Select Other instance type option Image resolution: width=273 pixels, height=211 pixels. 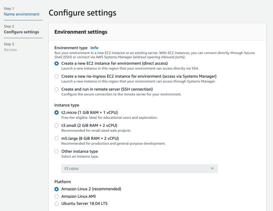(57, 151)
